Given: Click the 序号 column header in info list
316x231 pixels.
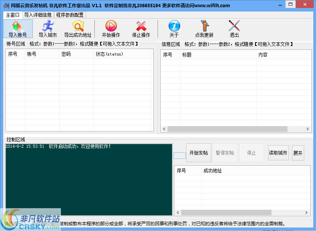Looking at the screenshot, I should tap(170, 55).
